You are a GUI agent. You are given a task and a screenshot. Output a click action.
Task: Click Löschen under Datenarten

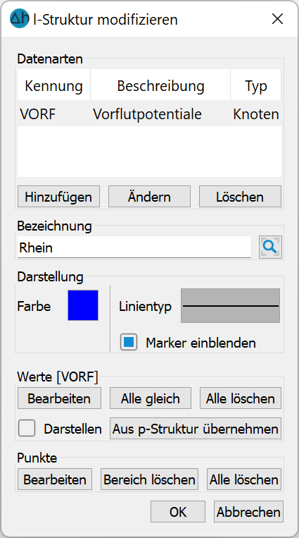click(240, 197)
